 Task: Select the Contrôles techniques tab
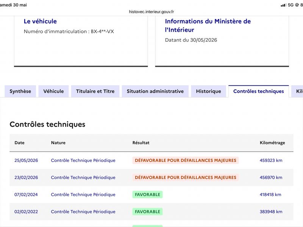click(259, 91)
